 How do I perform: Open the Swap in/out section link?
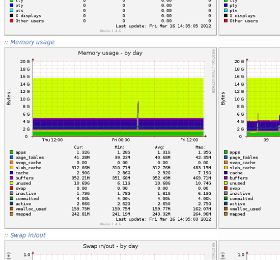28,235
